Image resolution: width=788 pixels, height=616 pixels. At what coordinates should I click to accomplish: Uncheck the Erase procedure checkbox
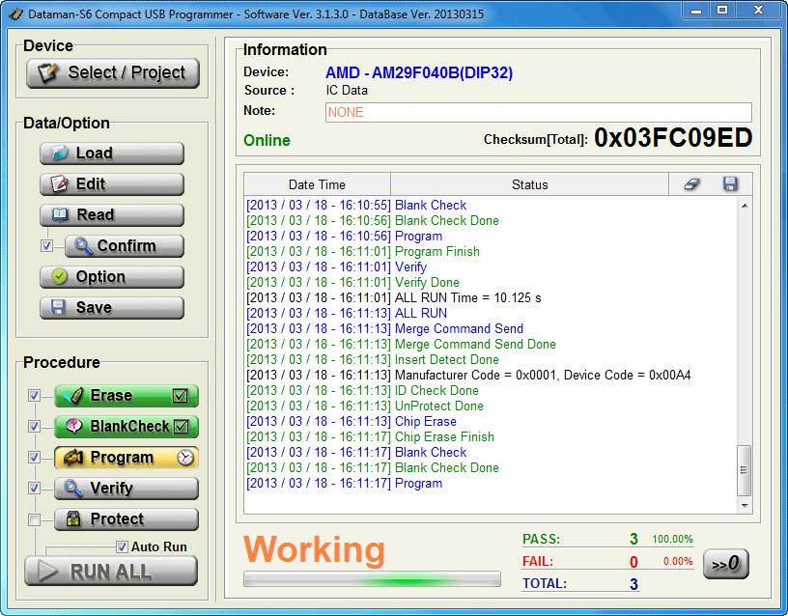[35, 396]
